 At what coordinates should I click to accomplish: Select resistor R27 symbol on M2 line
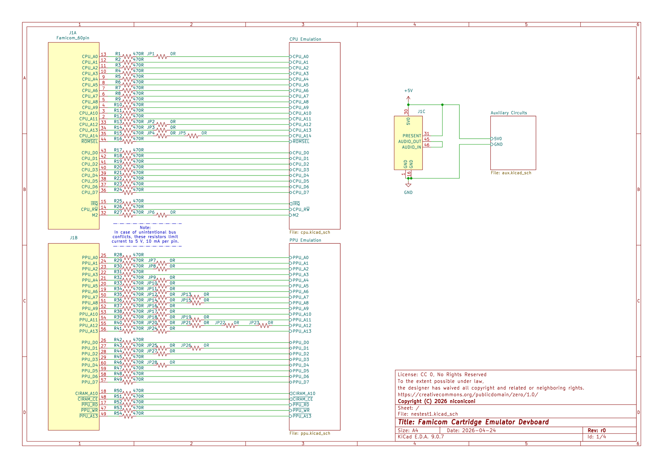[x=128, y=215]
